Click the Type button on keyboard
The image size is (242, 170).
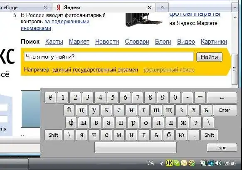[222, 148]
